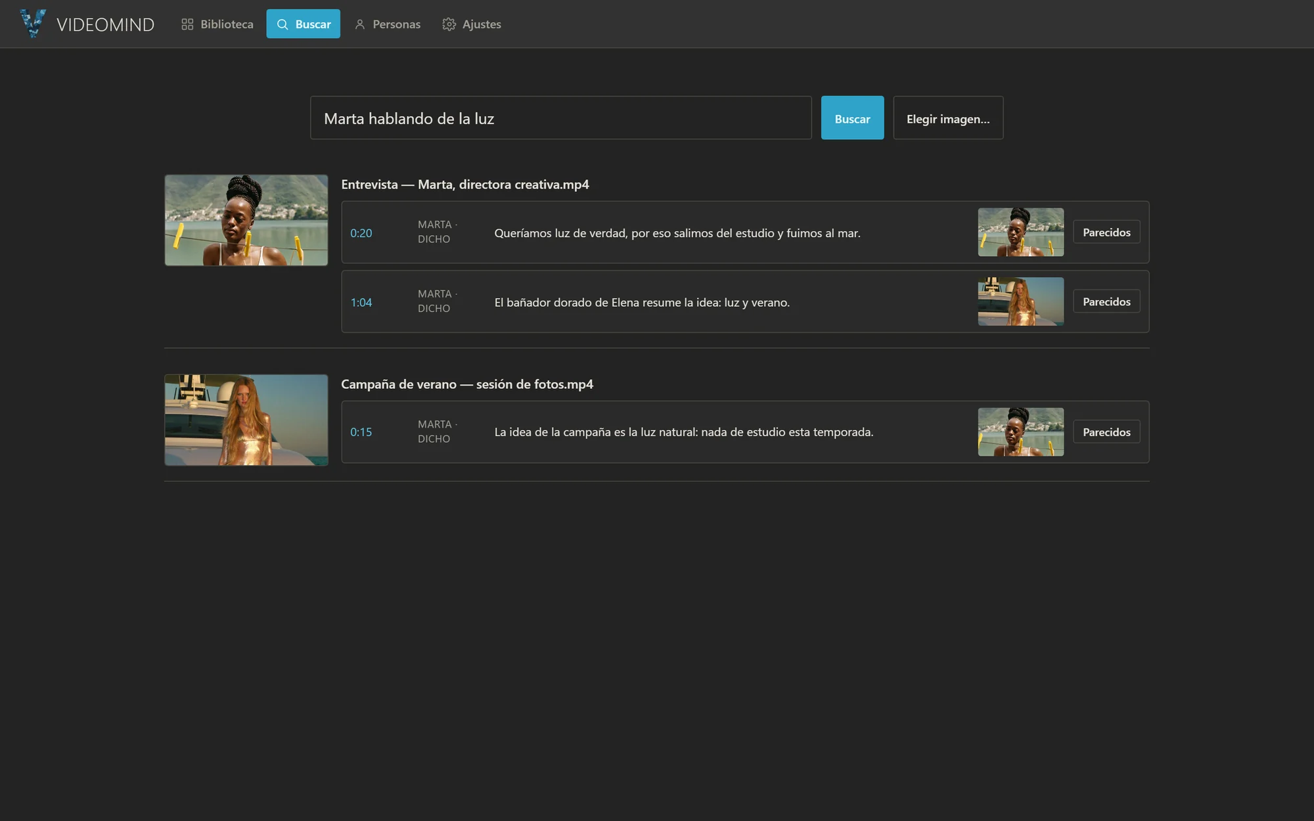This screenshot has height=821, width=1314.
Task: Focus the search query text field
Action: tap(561, 118)
